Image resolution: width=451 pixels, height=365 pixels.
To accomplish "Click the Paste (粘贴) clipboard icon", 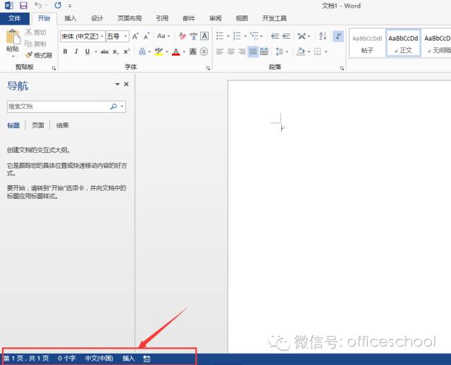I will pos(12,37).
